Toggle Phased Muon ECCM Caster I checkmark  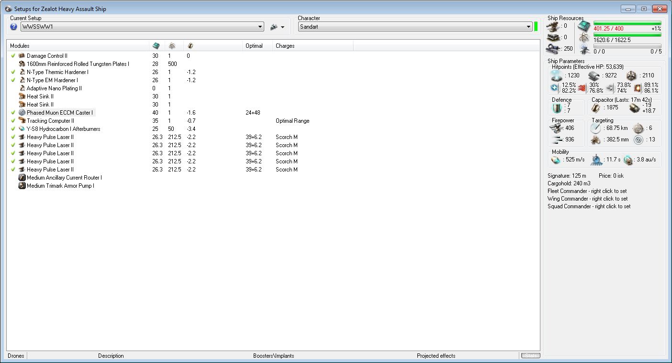pyautogui.click(x=13, y=113)
